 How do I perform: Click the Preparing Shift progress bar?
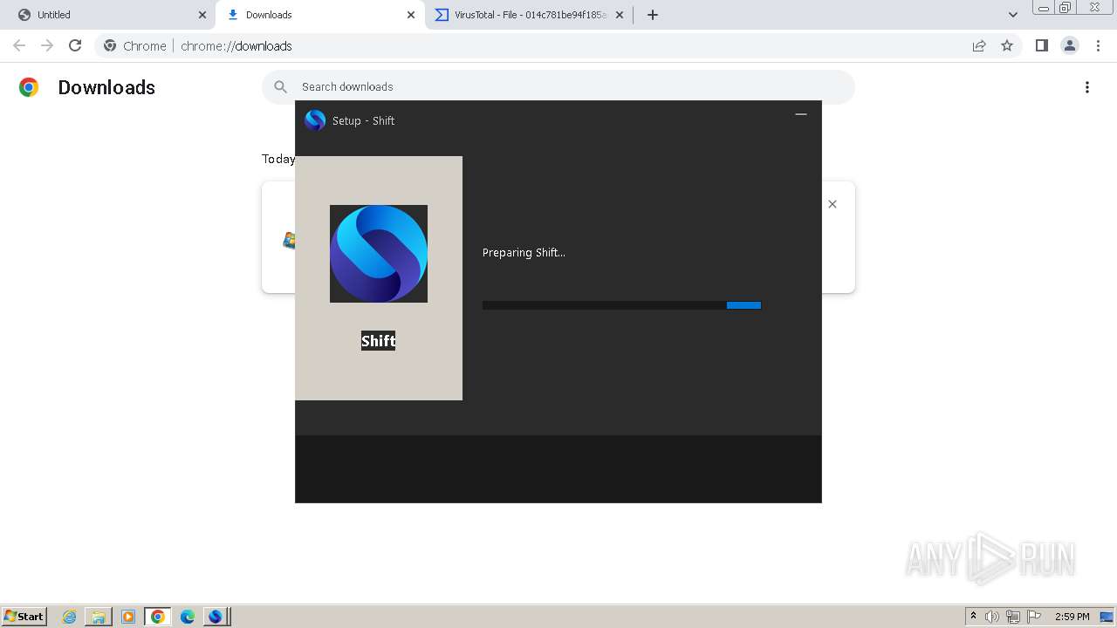[622, 305]
